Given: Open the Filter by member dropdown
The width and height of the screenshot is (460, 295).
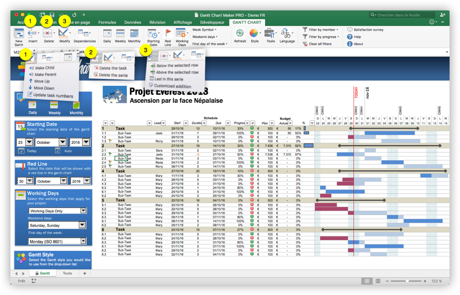Looking at the screenshot, I should (x=321, y=30).
